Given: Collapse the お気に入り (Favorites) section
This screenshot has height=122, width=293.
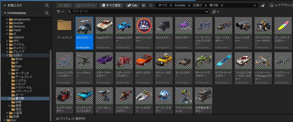Looking at the screenshot, I should pyautogui.click(x=5, y=5).
